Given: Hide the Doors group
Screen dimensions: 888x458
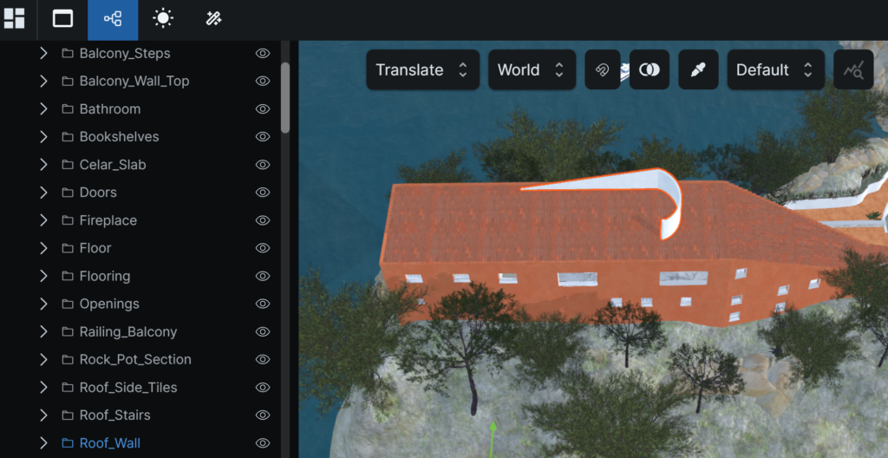Looking at the screenshot, I should coord(262,193).
